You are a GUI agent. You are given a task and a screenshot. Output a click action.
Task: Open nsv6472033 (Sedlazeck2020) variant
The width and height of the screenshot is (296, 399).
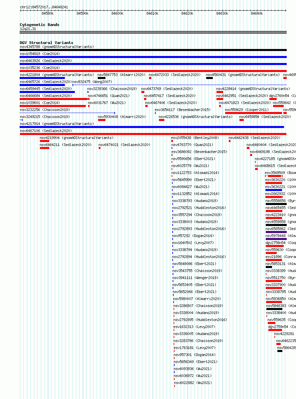pos(175,75)
